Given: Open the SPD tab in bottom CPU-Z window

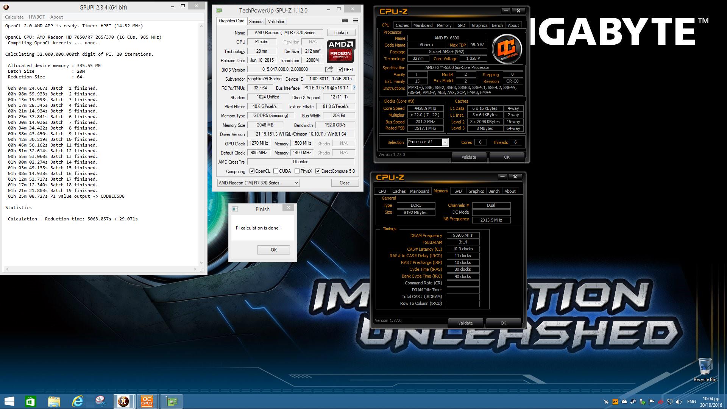Looking at the screenshot, I should [458, 191].
